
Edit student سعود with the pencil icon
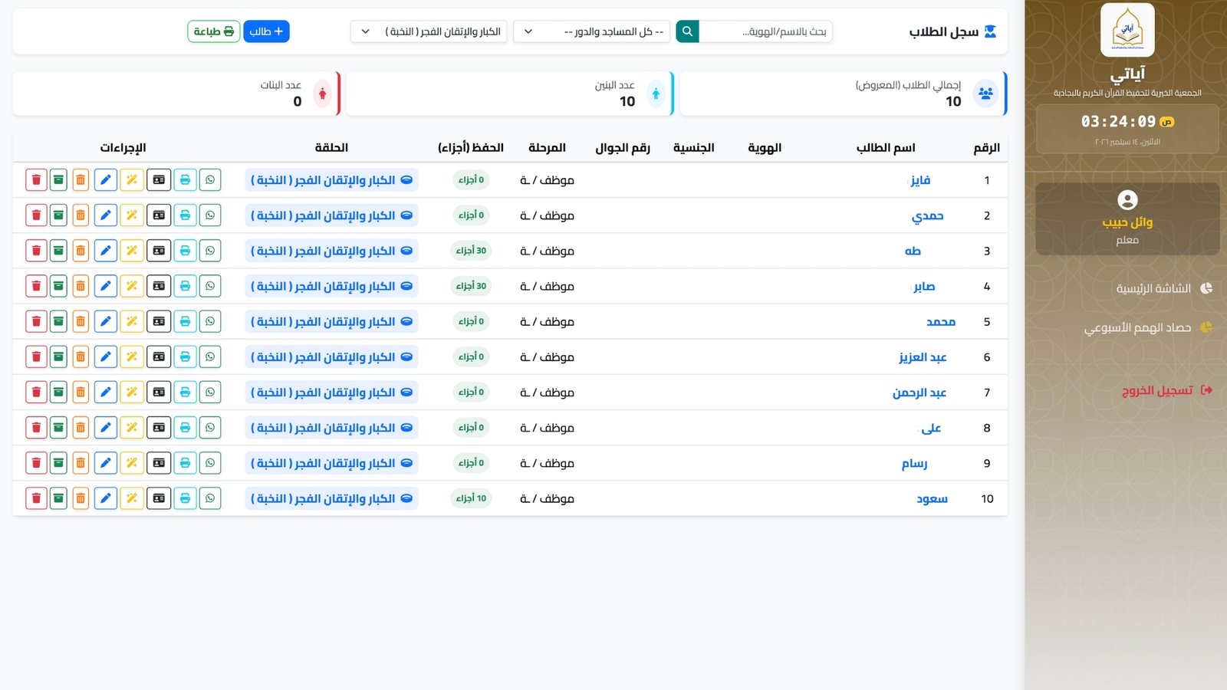106,498
